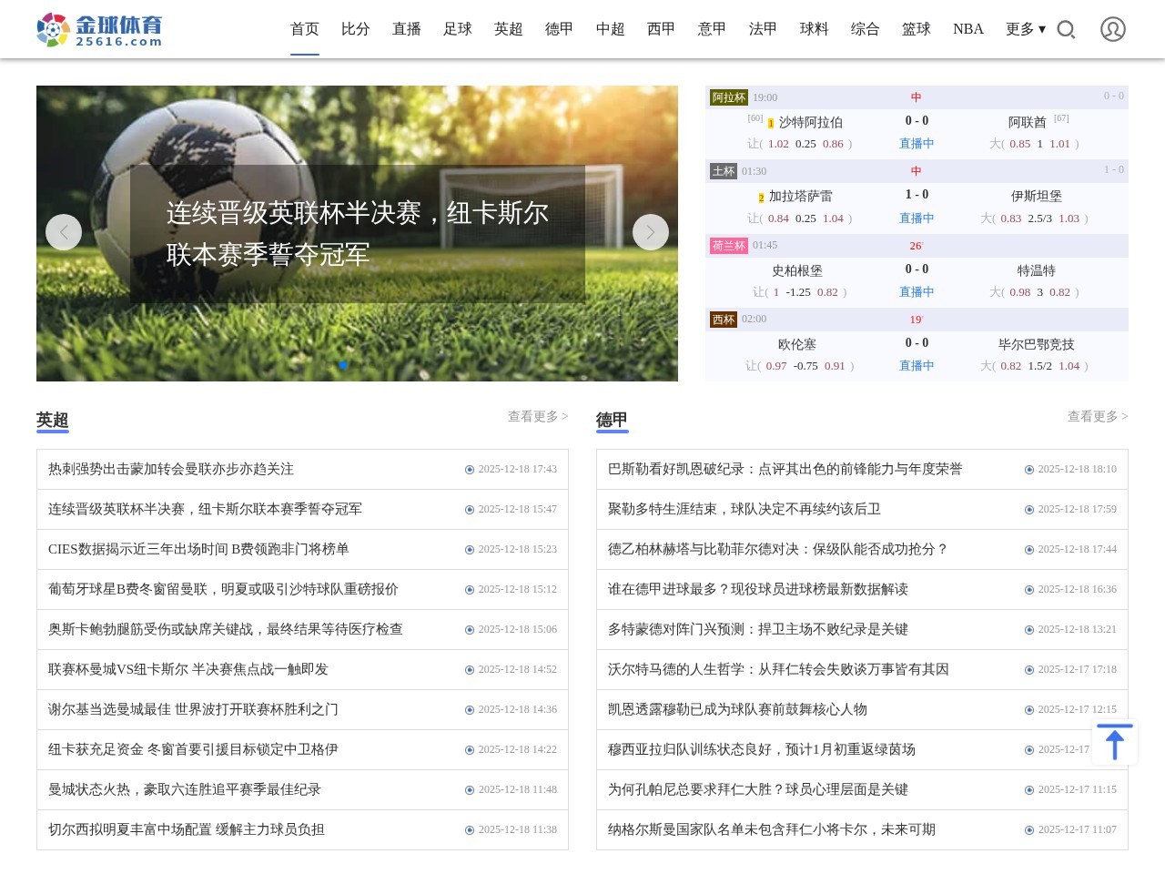1165x874 pixels.
Task: Switch to the NBA navigation tab
Action: click(967, 29)
